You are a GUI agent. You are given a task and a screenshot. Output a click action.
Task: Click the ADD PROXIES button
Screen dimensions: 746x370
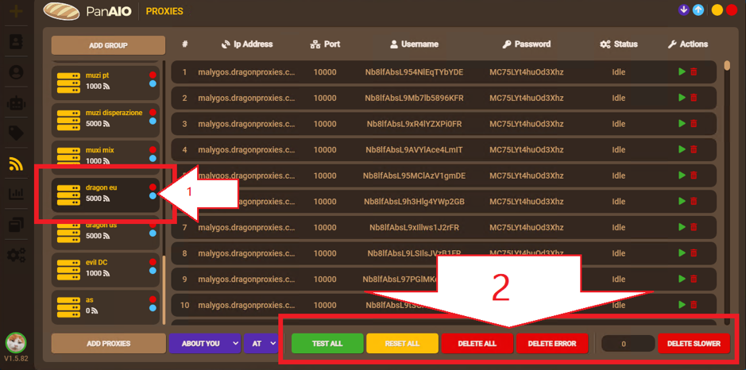click(109, 343)
